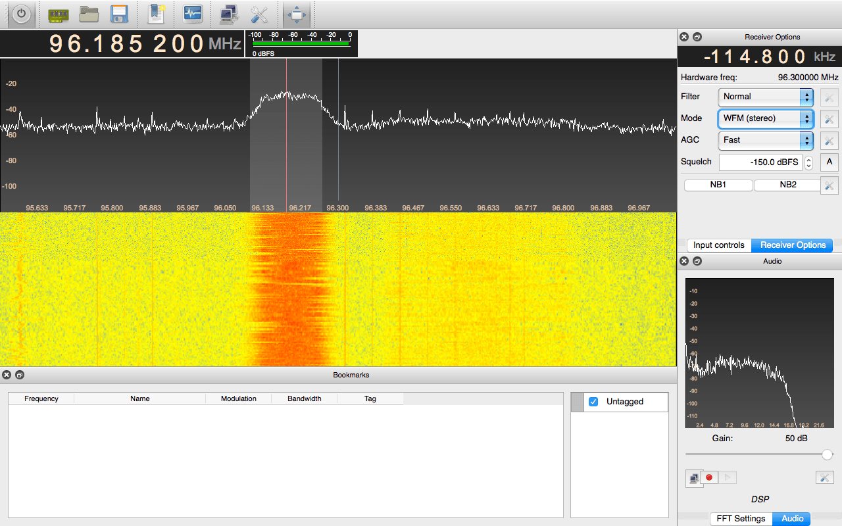Viewport: 842px width, 526px height.
Task: Start the DSP with the power button
Action: pyautogui.click(x=20, y=14)
